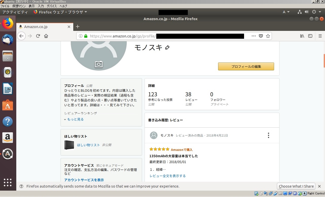Open ほしい物リスト link
This screenshot has width=325, height=197.
pyautogui.click(x=88, y=145)
